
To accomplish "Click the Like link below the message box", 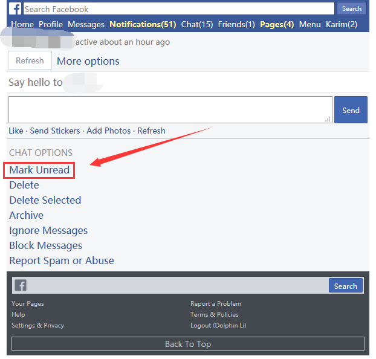I will tap(16, 131).
